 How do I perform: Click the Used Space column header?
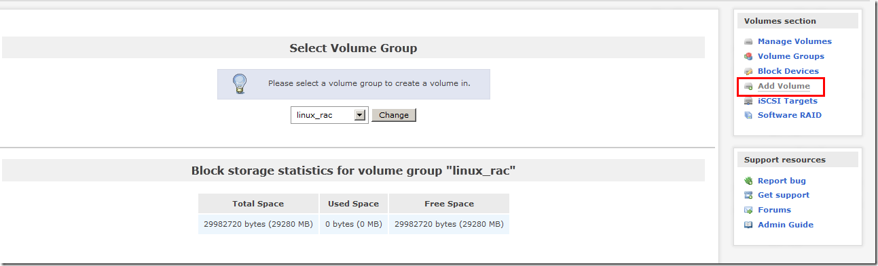point(353,204)
